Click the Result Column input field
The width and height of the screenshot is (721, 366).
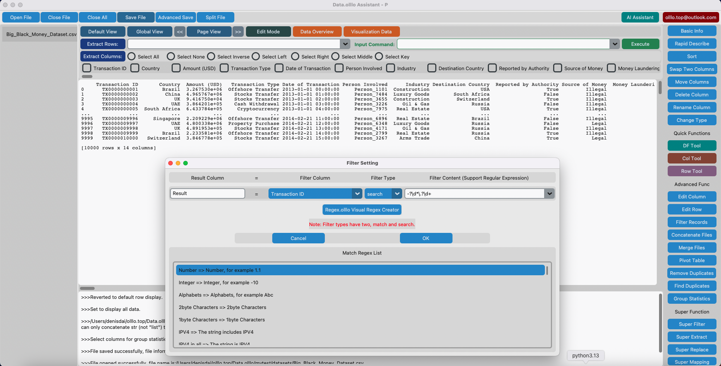pyautogui.click(x=208, y=193)
